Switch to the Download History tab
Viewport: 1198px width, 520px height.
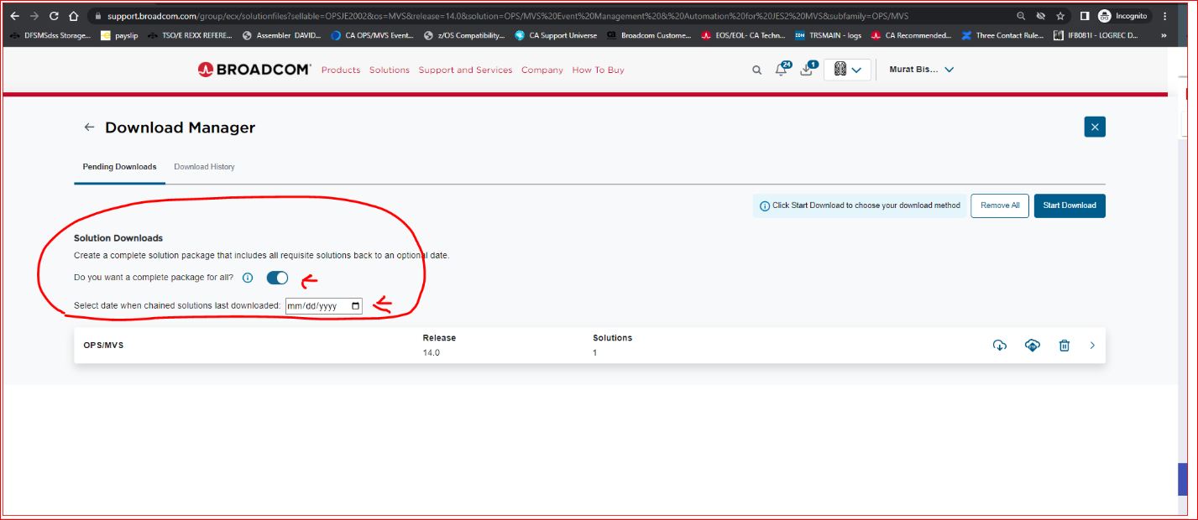click(204, 167)
